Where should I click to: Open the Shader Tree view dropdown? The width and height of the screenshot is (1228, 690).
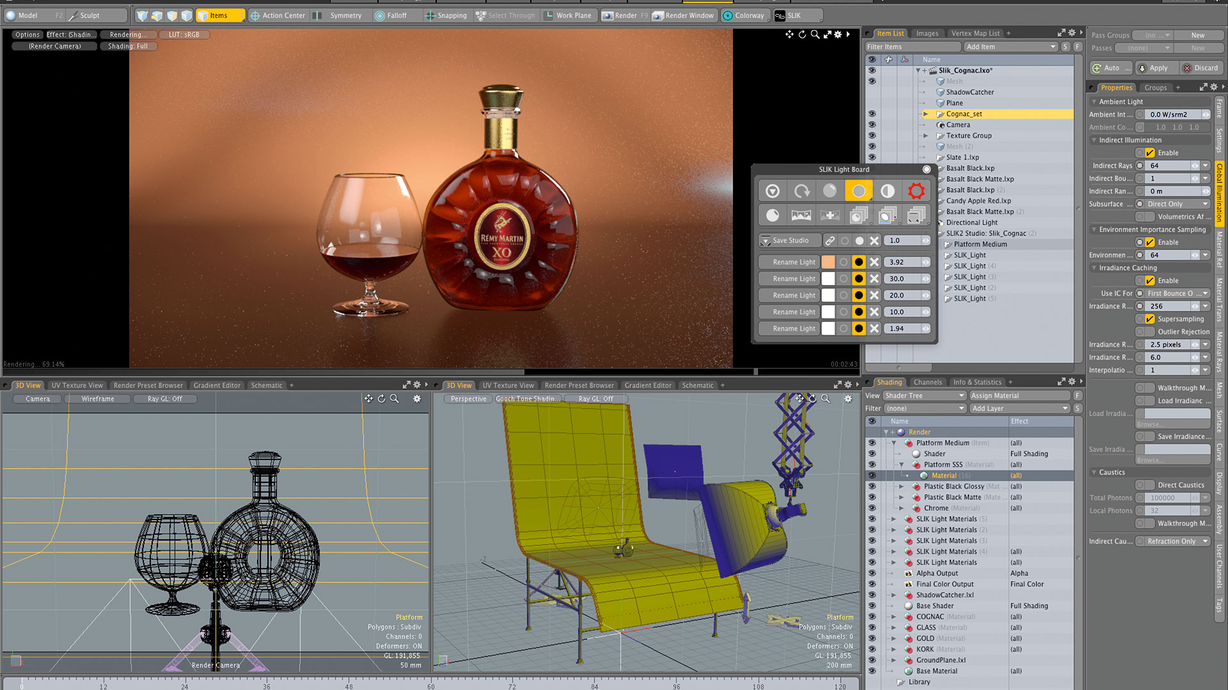(924, 395)
